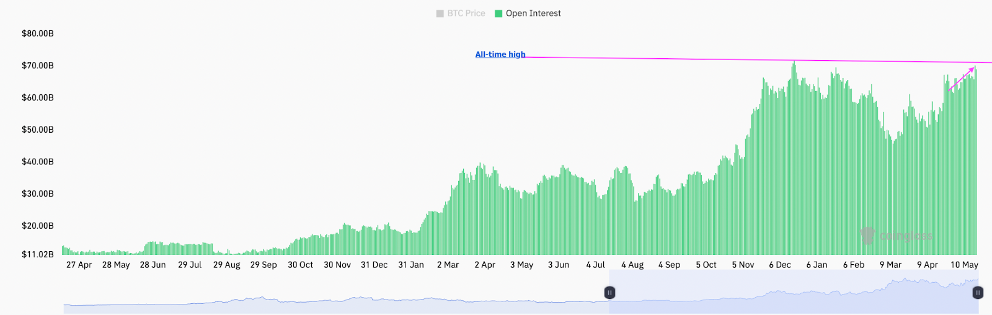Image resolution: width=992 pixels, height=315 pixels.
Task: Click the $11.02B axis label
Action: point(38,254)
